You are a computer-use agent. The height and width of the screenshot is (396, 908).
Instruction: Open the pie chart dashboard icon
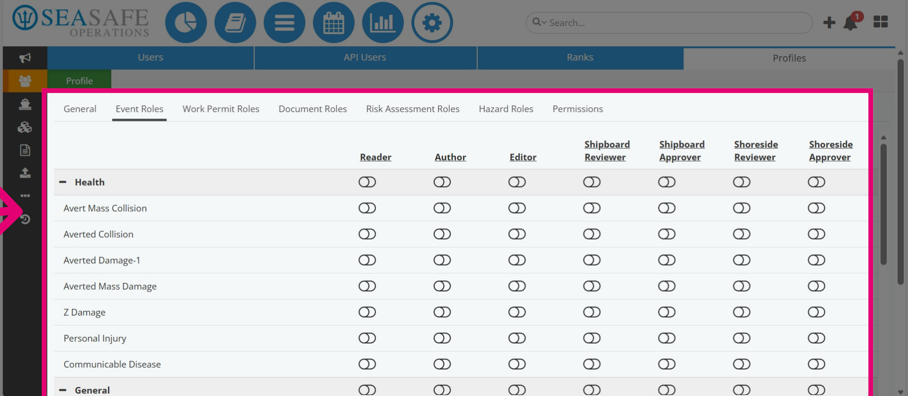(186, 22)
